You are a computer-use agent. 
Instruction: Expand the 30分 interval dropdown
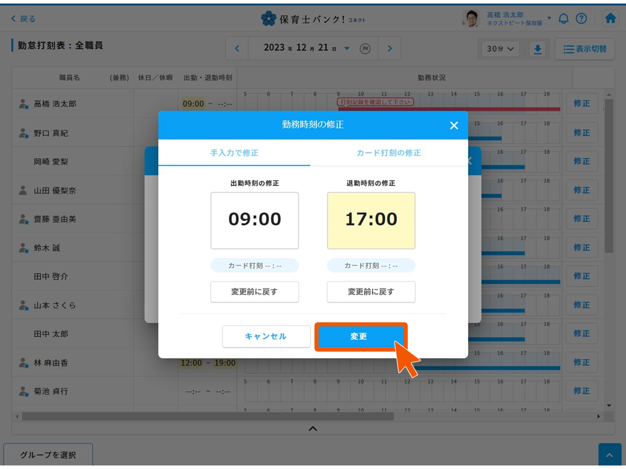coord(500,49)
